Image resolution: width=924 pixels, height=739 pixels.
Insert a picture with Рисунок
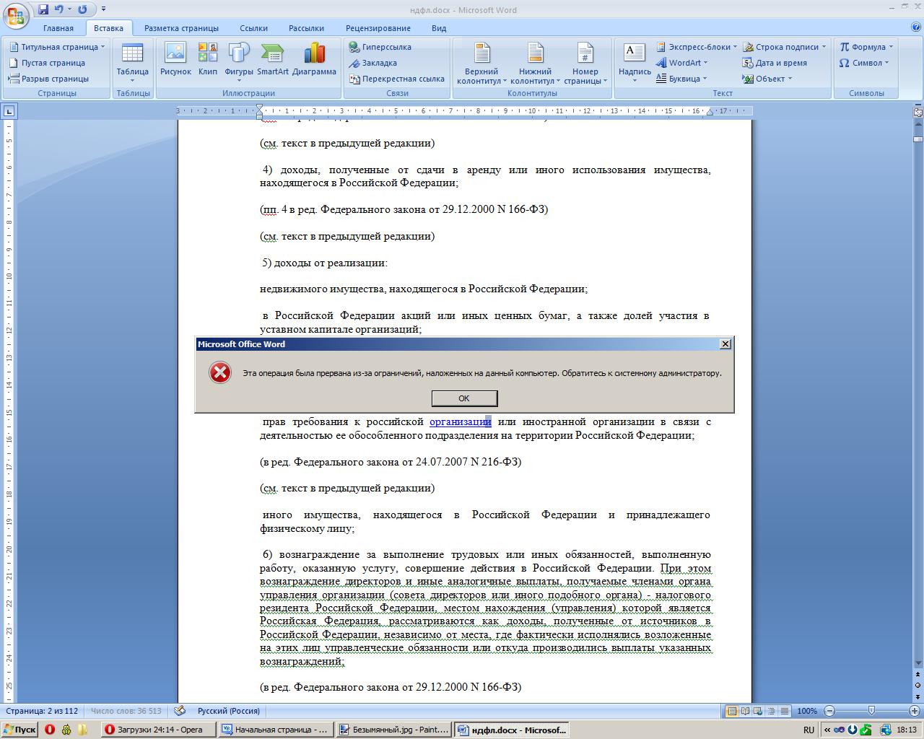(175, 60)
